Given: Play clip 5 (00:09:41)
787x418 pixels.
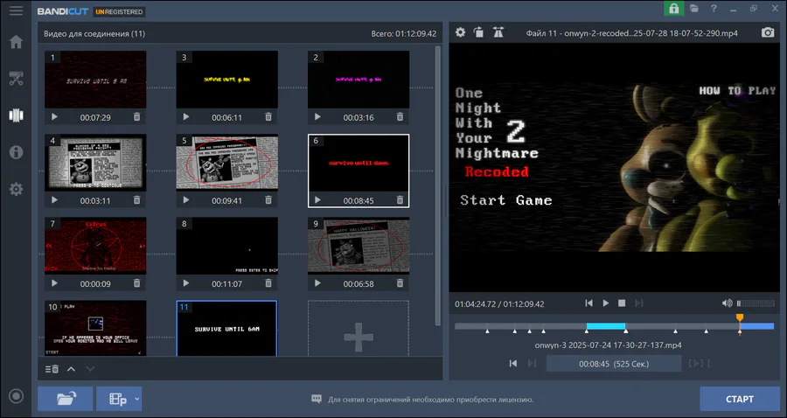Looking at the screenshot, I should coord(185,199).
